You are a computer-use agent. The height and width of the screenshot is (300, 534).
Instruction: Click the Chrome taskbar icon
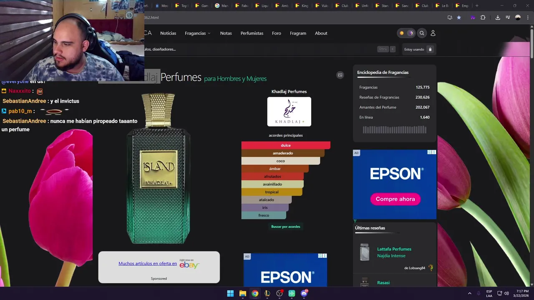(255, 293)
